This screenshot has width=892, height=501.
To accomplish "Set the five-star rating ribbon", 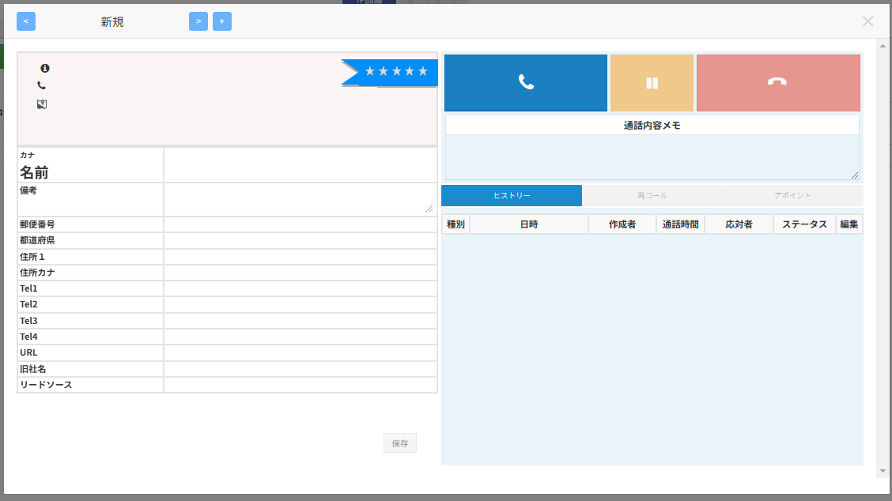I will pyautogui.click(x=395, y=72).
